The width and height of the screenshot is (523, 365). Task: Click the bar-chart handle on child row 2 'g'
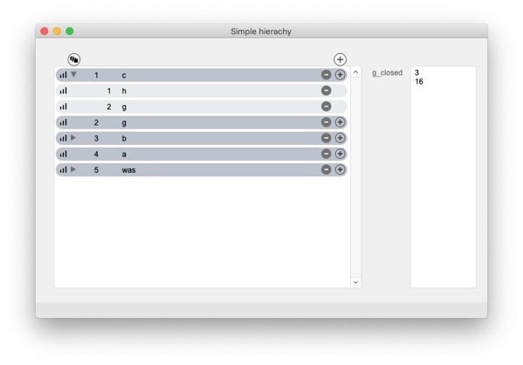pyautogui.click(x=64, y=107)
